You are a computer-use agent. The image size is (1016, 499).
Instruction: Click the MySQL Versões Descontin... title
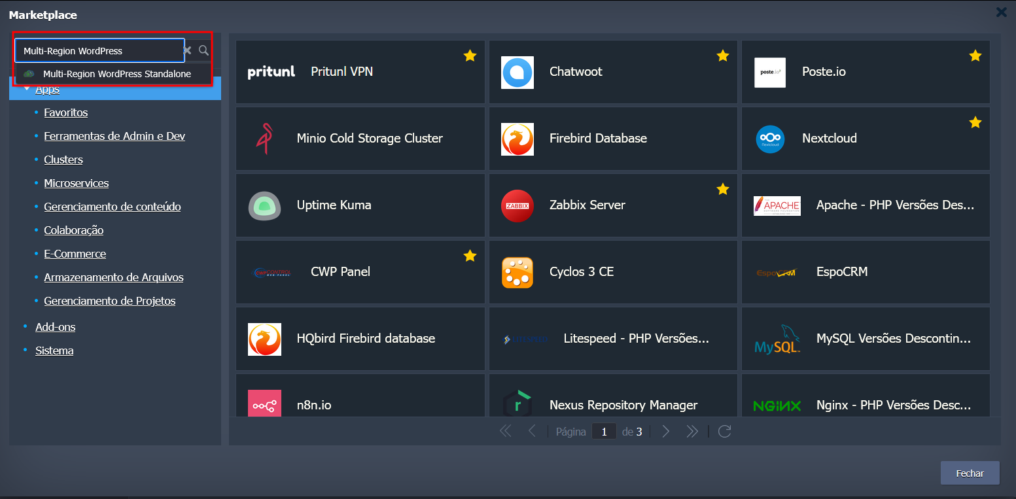(894, 339)
